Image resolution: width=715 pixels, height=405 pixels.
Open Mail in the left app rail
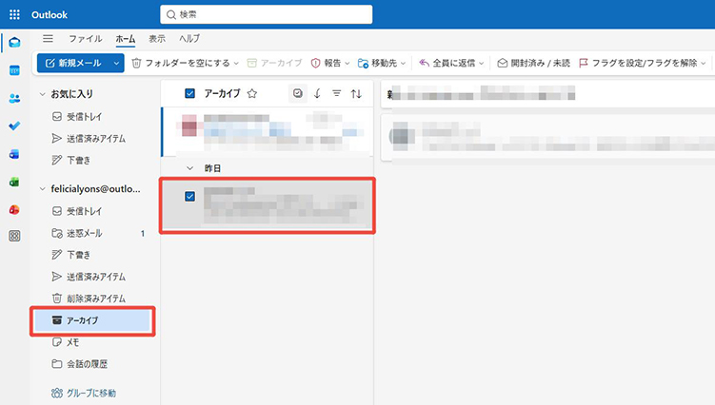click(x=14, y=43)
